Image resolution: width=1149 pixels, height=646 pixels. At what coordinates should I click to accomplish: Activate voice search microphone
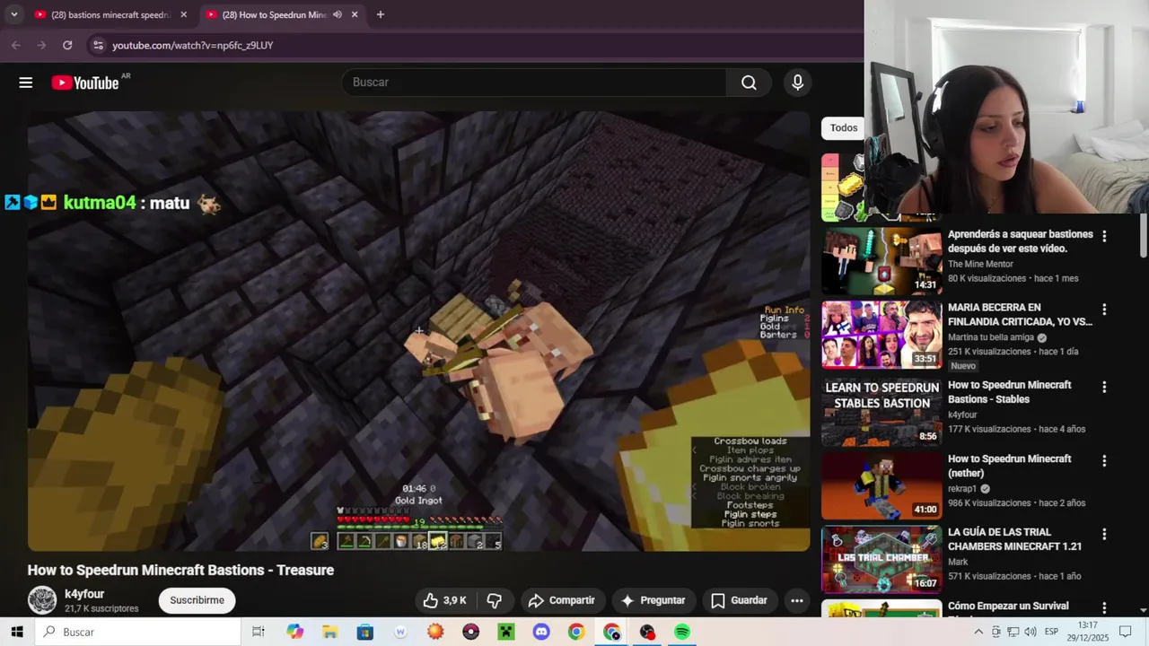coord(797,83)
